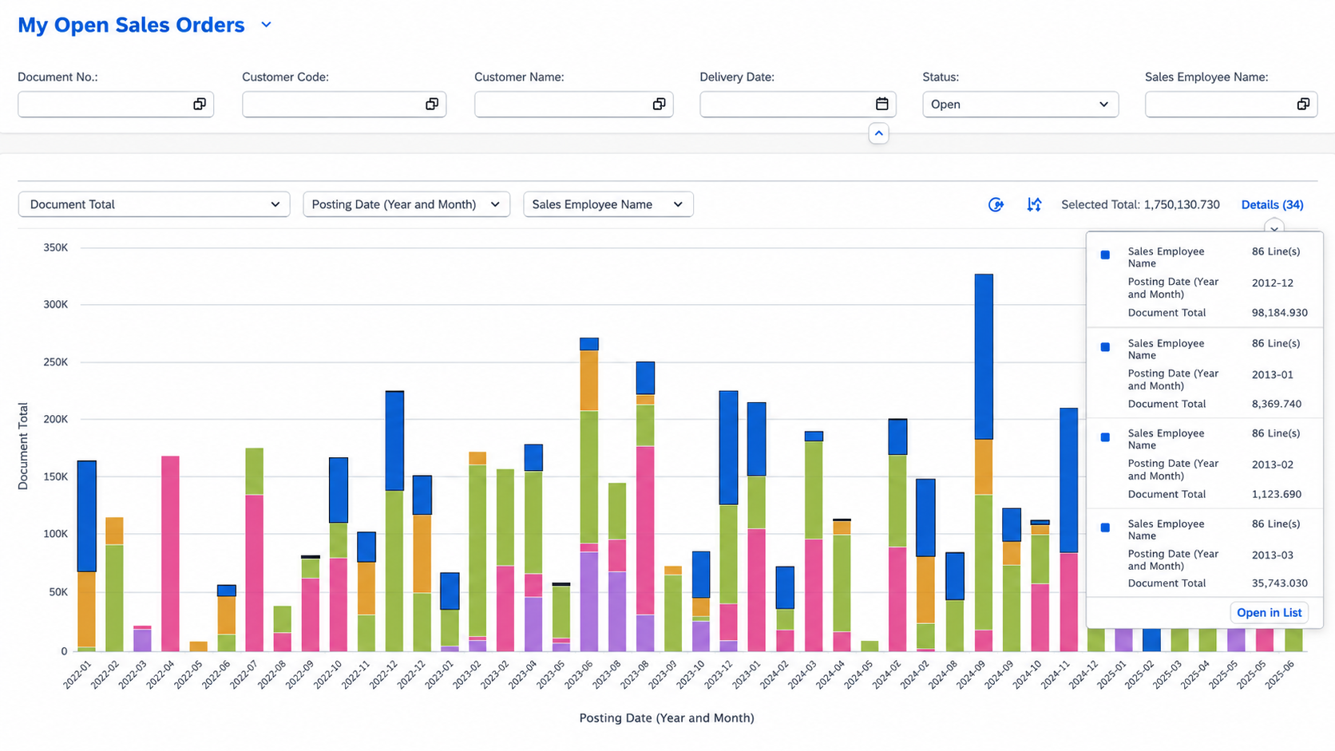Click the My Open Sales Orders title
Screen dimensions: 1335x751
click(x=131, y=25)
